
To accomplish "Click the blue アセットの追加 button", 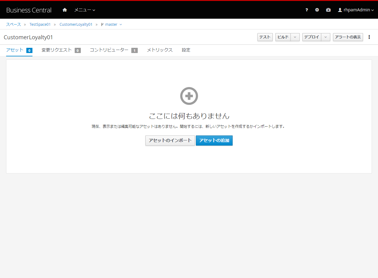I will (214, 140).
